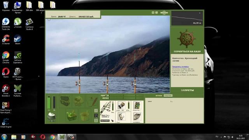Click the green backpack icon
This screenshot has width=249, height=140.
click(79, 101)
